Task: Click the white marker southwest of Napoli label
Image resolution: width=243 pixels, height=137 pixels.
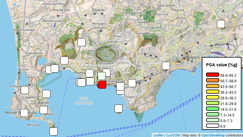Action: 166,66
